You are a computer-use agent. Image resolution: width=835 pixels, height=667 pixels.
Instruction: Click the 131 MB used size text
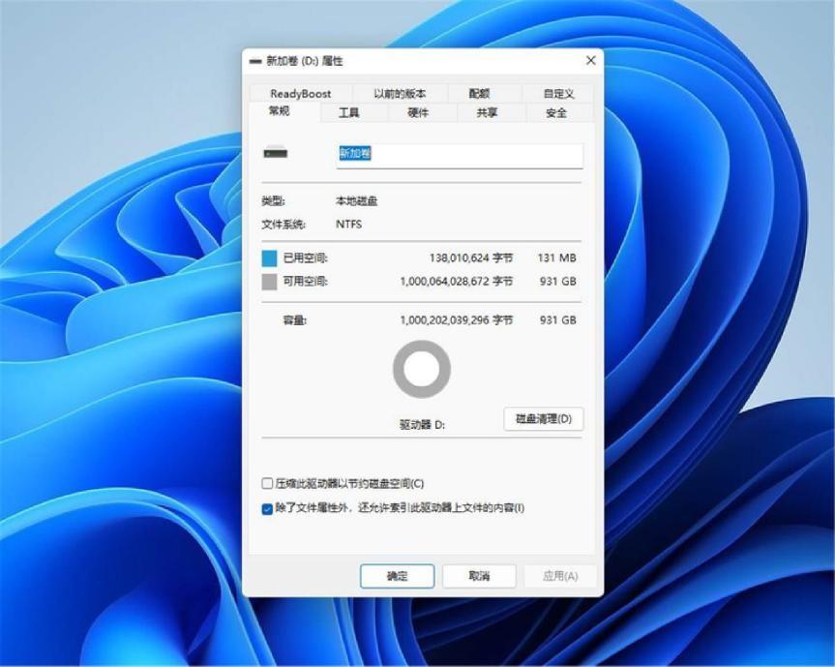(556, 258)
